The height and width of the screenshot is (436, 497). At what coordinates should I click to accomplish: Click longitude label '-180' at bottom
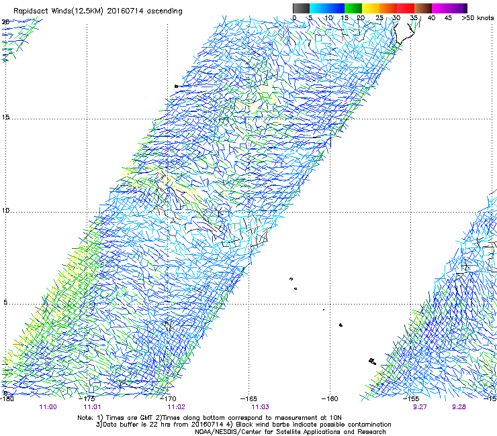point(7,399)
